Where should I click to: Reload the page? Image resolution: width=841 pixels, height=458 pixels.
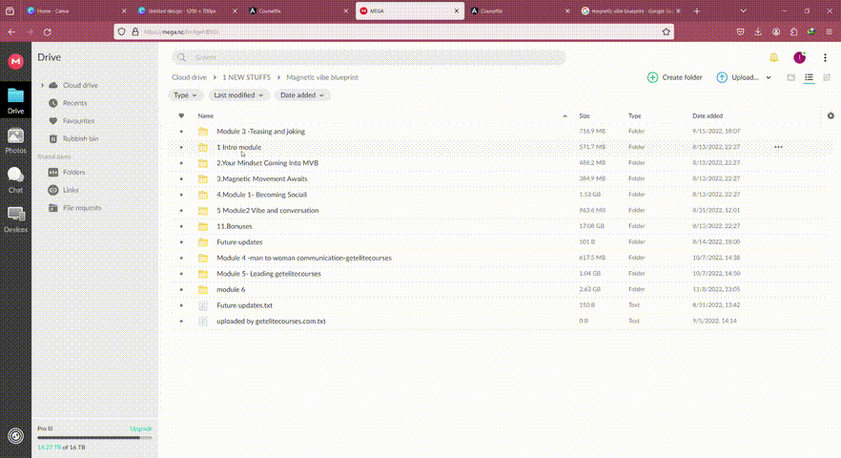48,32
